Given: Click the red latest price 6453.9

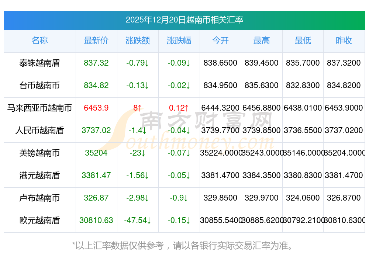Looking at the screenshot, I should 96,108.
